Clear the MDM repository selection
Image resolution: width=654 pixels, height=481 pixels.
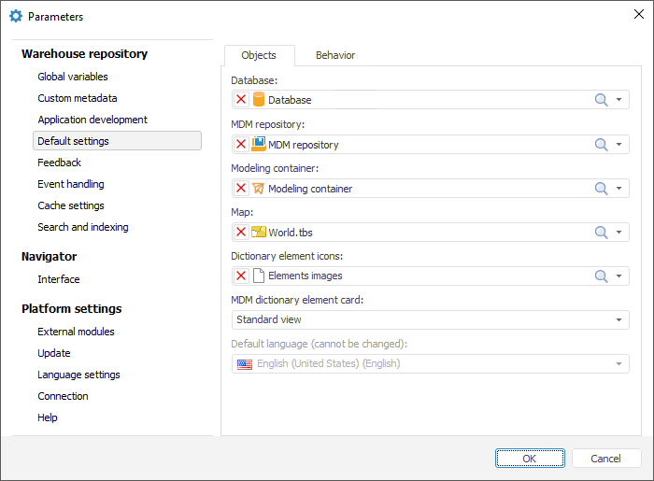click(x=241, y=145)
